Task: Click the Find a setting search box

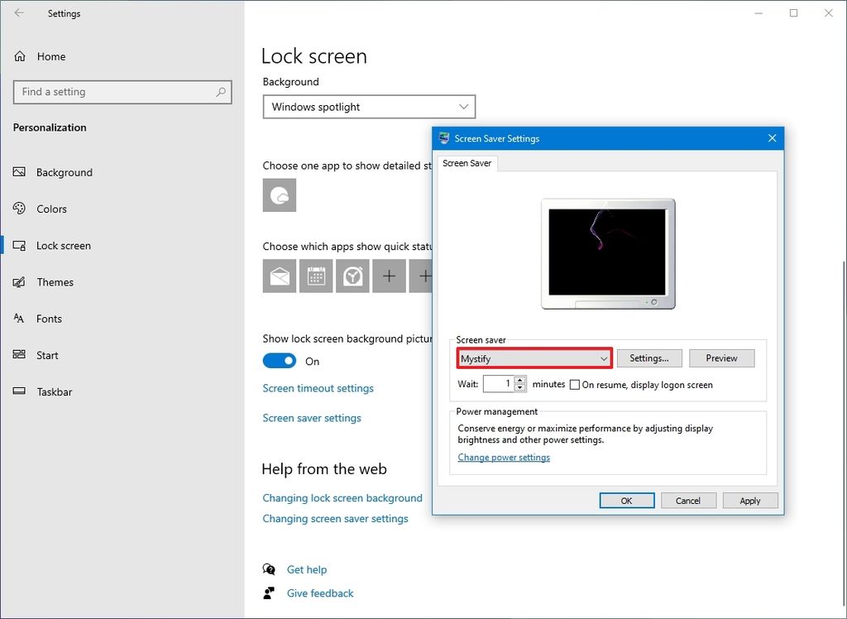Action: click(122, 92)
